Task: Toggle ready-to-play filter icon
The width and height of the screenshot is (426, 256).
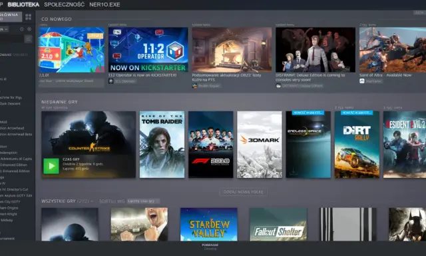Action: (29, 29)
